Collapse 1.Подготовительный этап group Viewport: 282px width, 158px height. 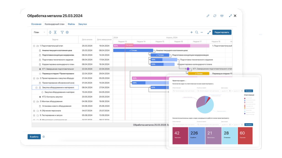[34, 46]
